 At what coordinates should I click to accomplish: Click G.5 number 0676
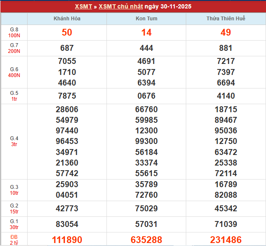click(x=146, y=96)
